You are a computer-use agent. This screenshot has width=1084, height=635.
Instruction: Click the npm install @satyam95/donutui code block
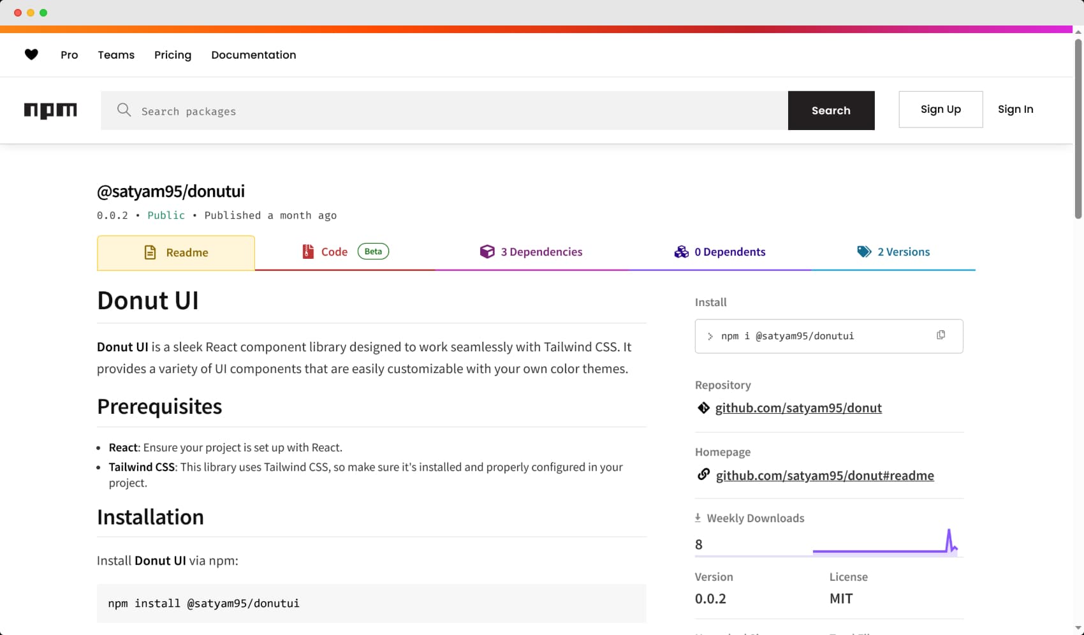click(372, 603)
